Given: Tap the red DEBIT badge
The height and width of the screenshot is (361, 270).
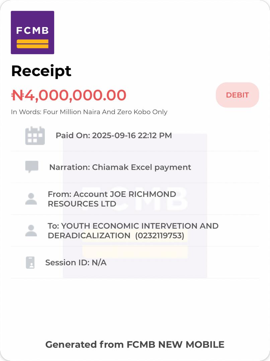Looking at the screenshot, I should pos(237,95).
